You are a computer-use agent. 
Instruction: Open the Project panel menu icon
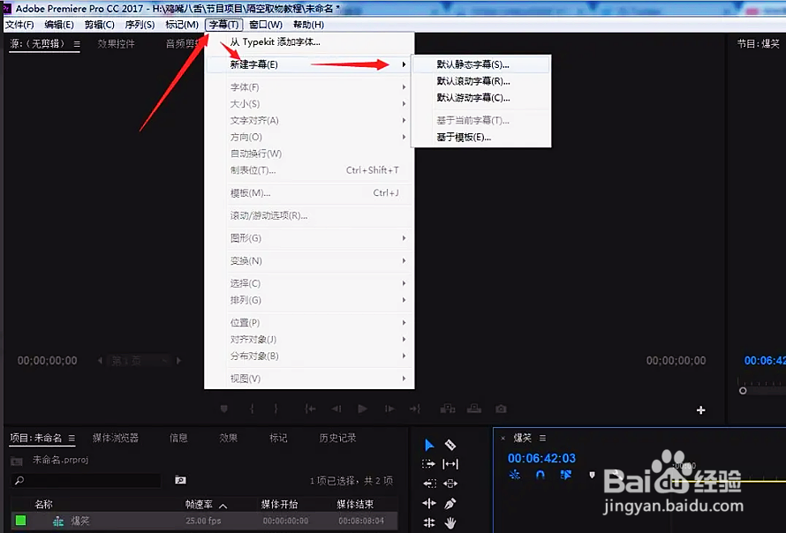tap(72, 438)
